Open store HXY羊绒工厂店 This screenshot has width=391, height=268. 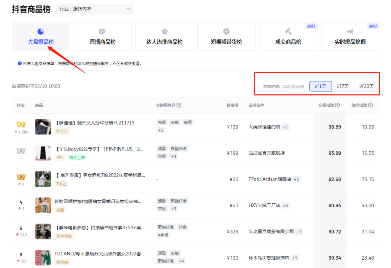coord(264,205)
